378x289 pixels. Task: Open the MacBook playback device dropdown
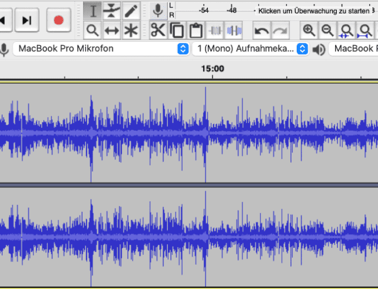coord(353,49)
